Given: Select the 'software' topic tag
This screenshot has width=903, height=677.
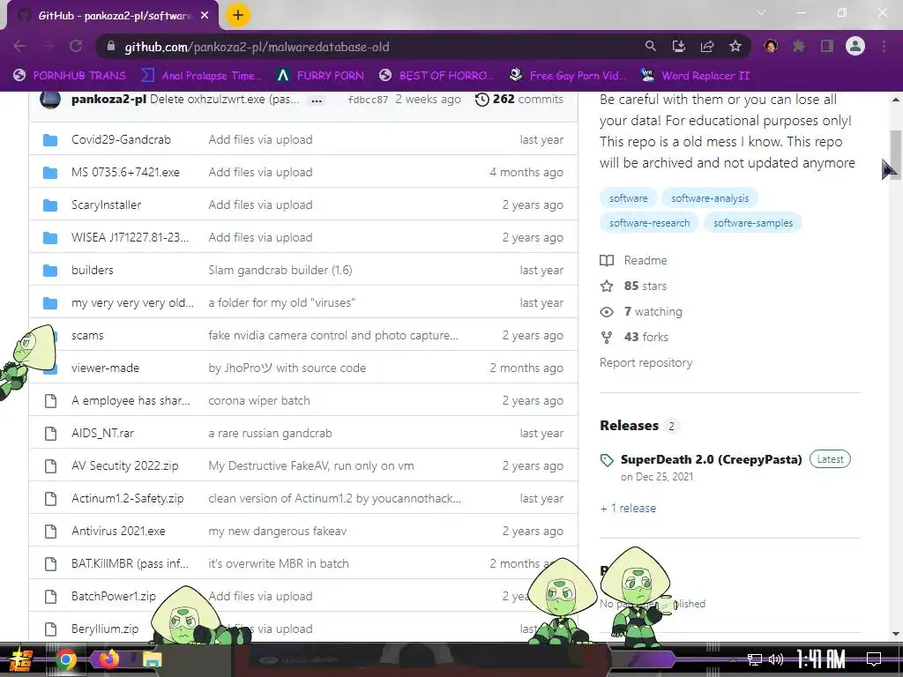Looking at the screenshot, I should (x=628, y=198).
